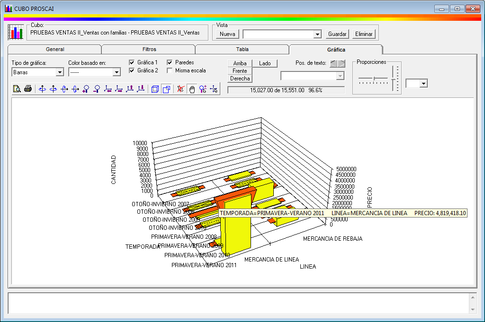Open the small dropdown beside Proporciones
The image size is (485, 322).
coord(424,83)
